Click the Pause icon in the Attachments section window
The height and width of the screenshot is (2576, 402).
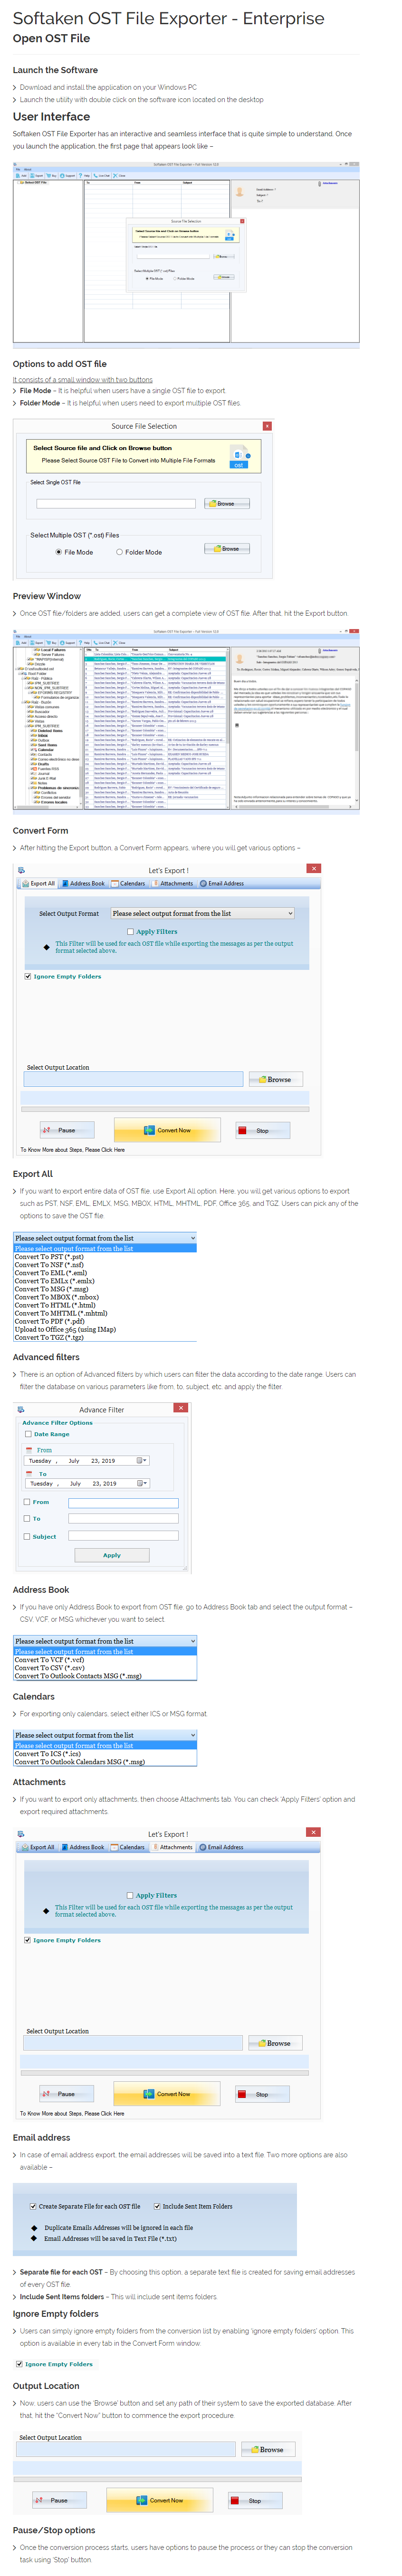(x=47, y=2094)
